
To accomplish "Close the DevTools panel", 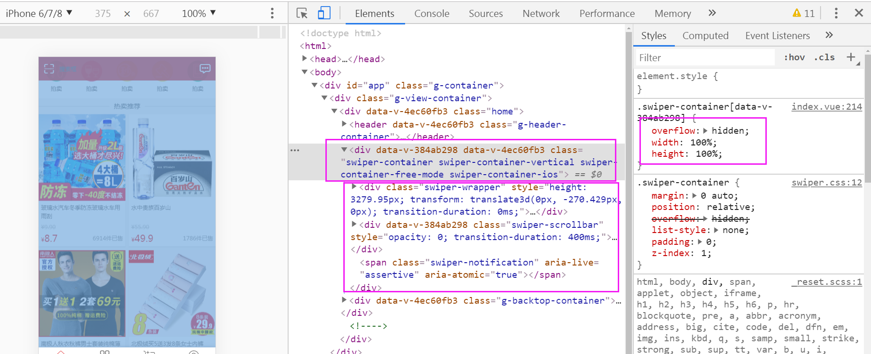I will coord(859,13).
